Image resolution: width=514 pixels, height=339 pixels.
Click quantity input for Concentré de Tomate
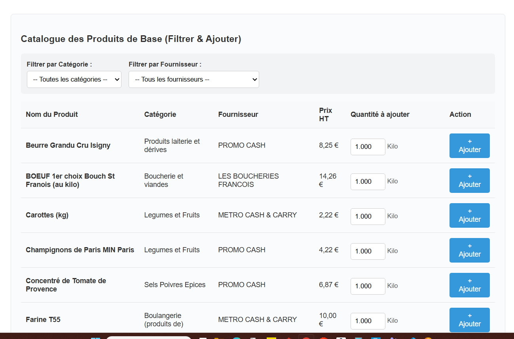click(368, 286)
